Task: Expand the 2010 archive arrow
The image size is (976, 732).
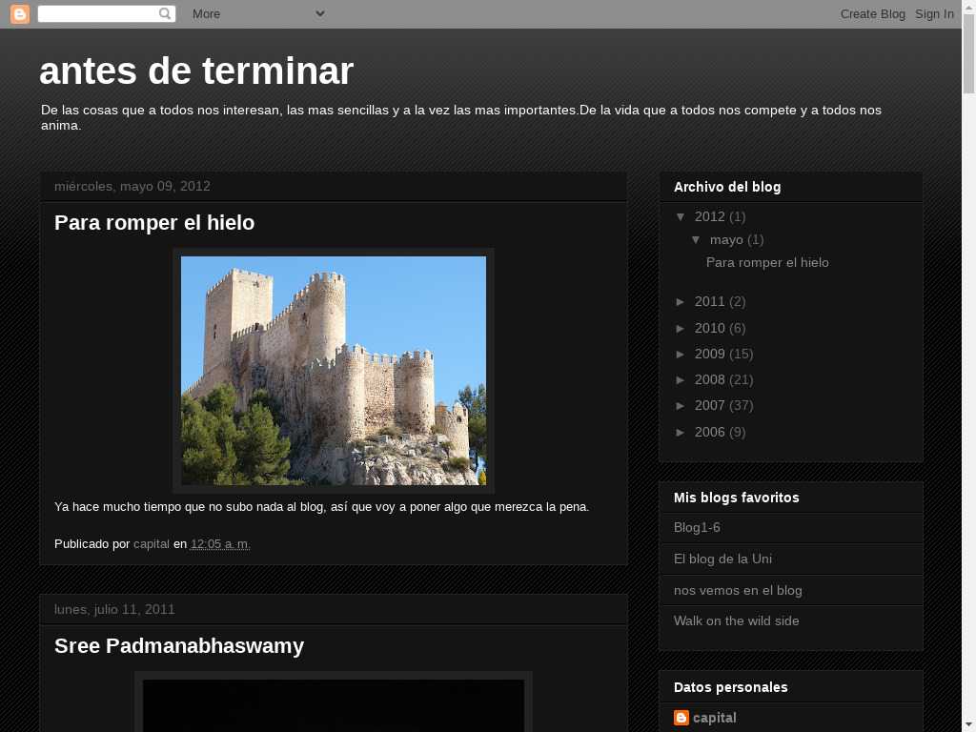Action: (x=681, y=328)
